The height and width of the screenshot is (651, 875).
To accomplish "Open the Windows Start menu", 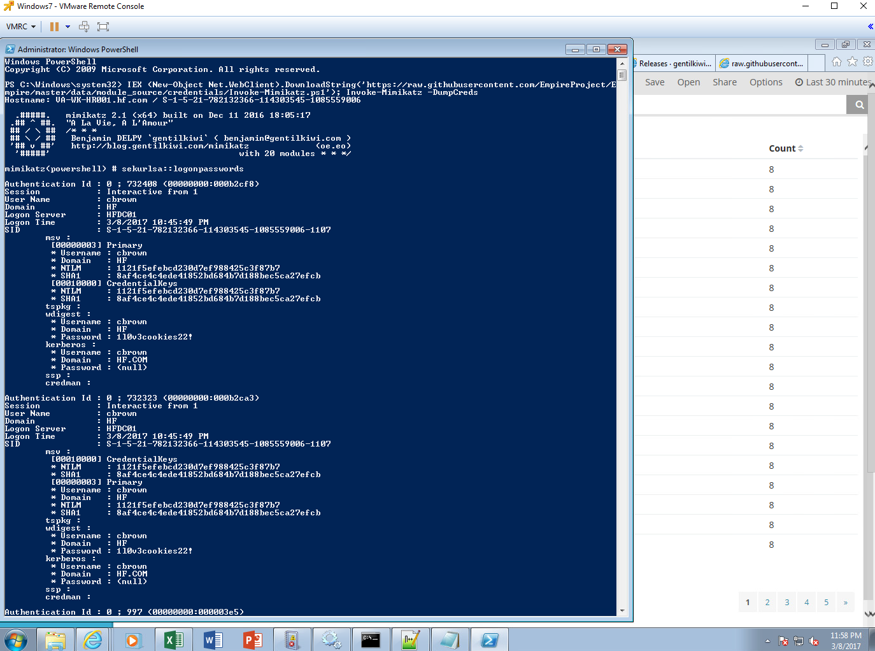I will tap(15, 640).
